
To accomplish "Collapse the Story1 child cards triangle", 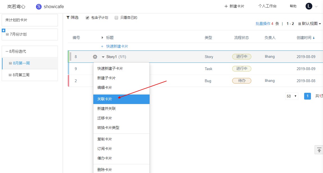I will (x=103, y=57).
